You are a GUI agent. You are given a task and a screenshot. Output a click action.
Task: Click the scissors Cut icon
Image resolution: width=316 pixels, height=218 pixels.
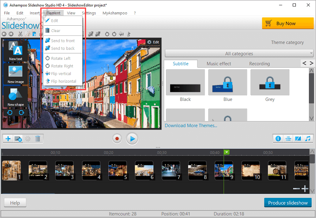coord(21,34)
